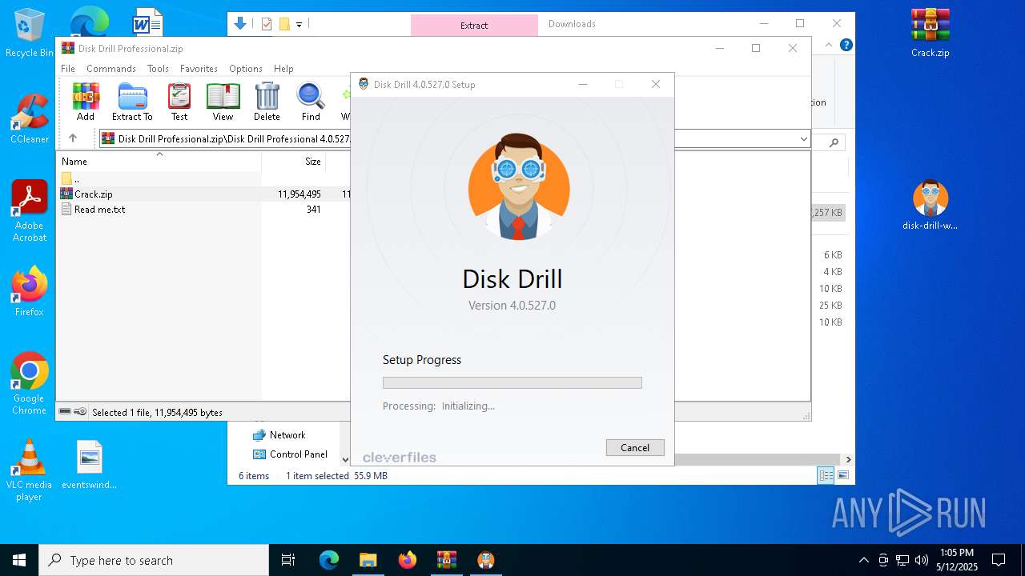Viewport: 1025px width, 576px height.
Task: Click the taskbar search box
Action: coord(154,560)
